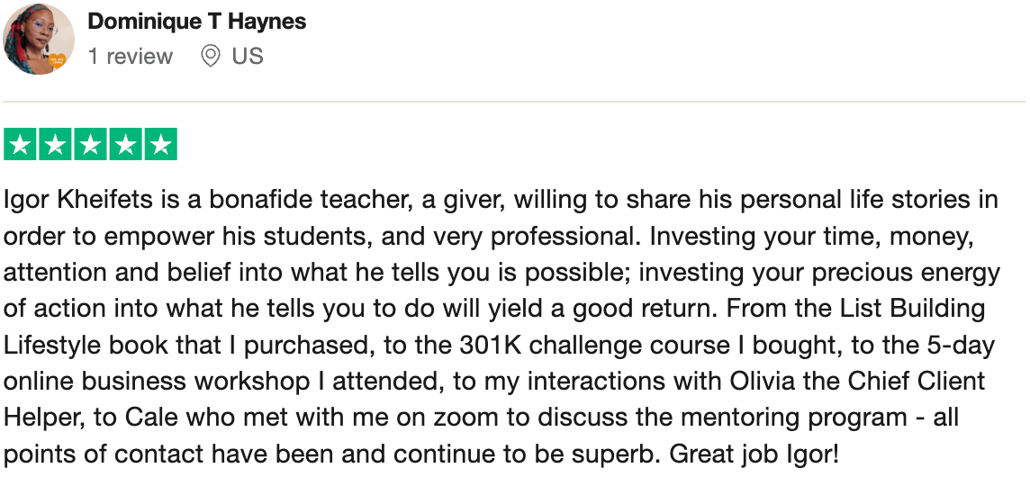Open the reviewer name Dominique T Haynes
The width and height of the screenshot is (1030, 477).
197,22
